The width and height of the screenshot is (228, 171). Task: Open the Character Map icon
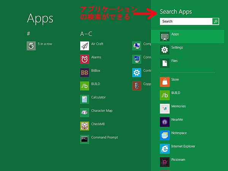coord(84,112)
